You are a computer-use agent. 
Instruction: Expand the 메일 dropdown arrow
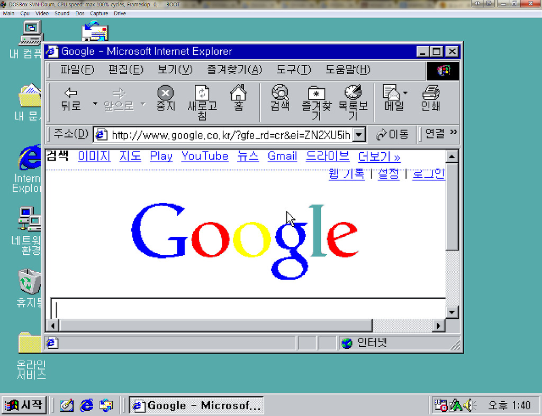click(x=405, y=93)
